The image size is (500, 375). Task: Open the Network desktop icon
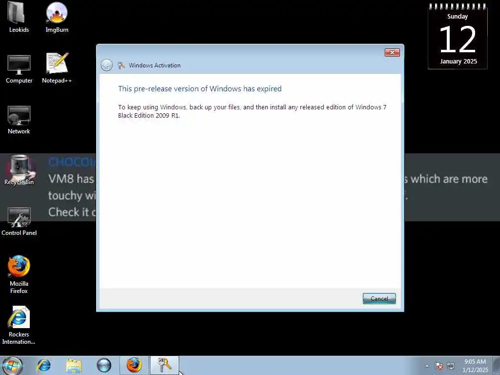(x=19, y=120)
